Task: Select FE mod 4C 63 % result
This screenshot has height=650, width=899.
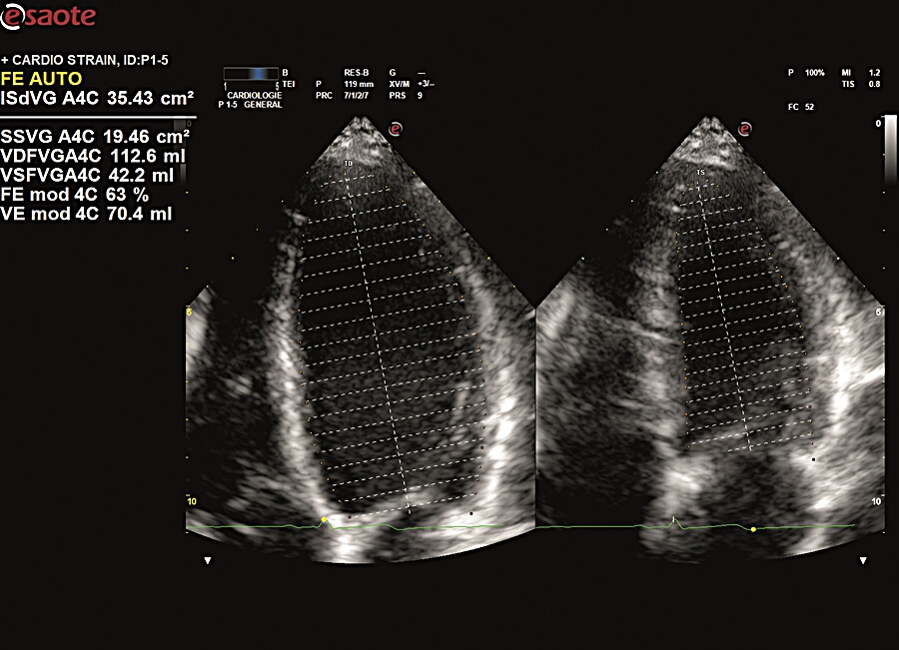Action: click(75, 194)
